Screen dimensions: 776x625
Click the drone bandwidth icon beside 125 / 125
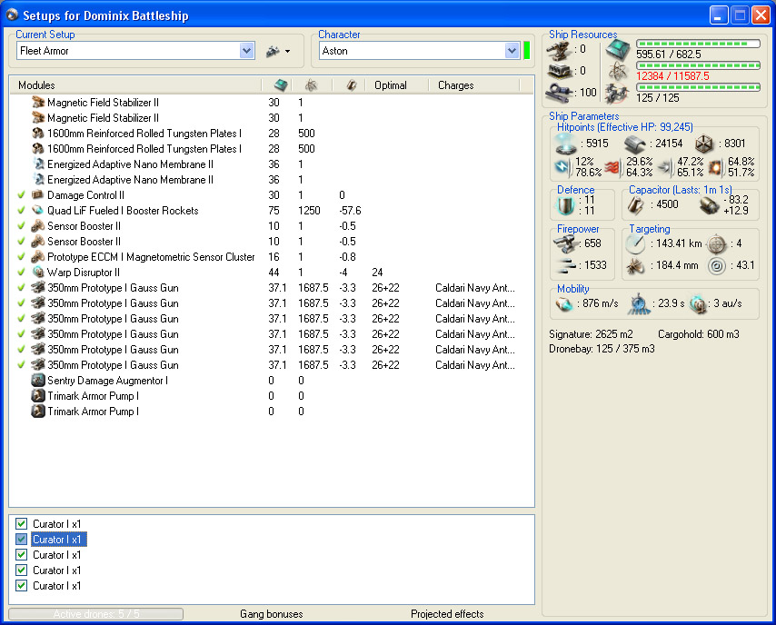[617, 94]
